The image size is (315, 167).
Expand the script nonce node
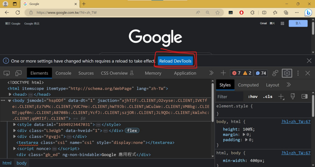14,149
